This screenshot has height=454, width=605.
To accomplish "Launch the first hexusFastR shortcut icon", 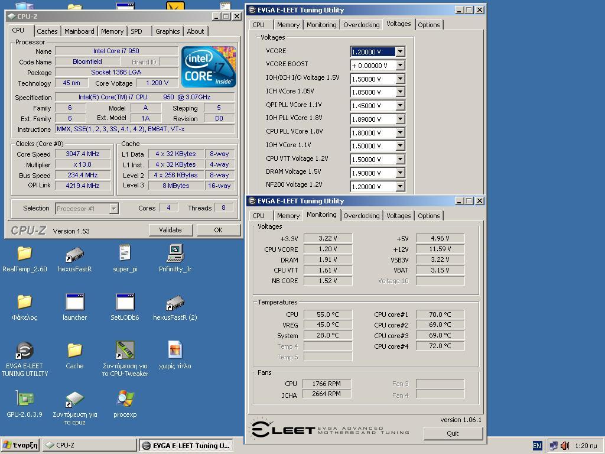I will tap(74, 254).
